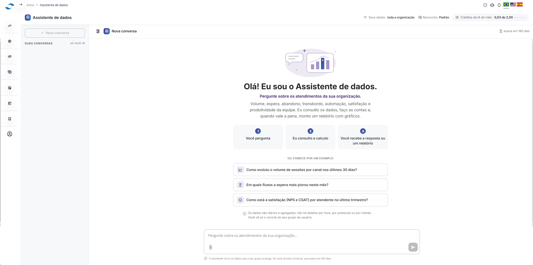This screenshot has height=265, width=533.
Task: Open the calendar icon in sidebar
Action: 10,103
